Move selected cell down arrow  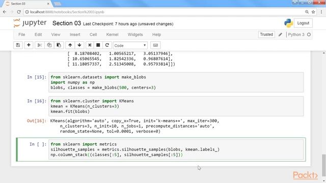point(79,45)
